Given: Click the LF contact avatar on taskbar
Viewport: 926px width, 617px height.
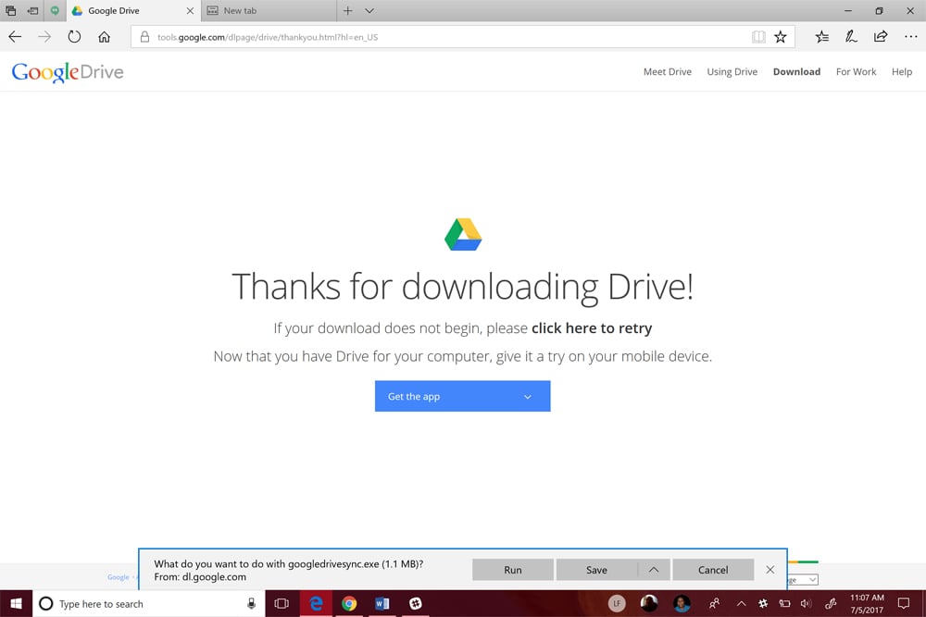Looking at the screenshot, I should (x=617, y=603).
